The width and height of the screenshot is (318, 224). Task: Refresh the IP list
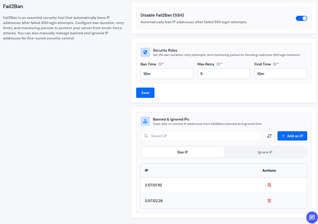coord(269,136)
